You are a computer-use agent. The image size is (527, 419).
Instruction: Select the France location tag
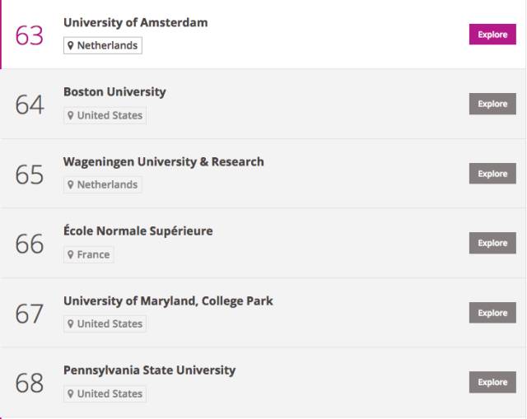(89, 254)
